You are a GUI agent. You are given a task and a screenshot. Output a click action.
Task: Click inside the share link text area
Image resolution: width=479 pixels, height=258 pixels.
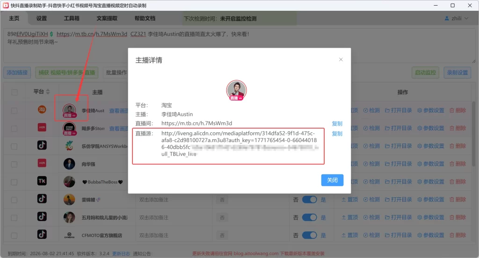[239, 46]
